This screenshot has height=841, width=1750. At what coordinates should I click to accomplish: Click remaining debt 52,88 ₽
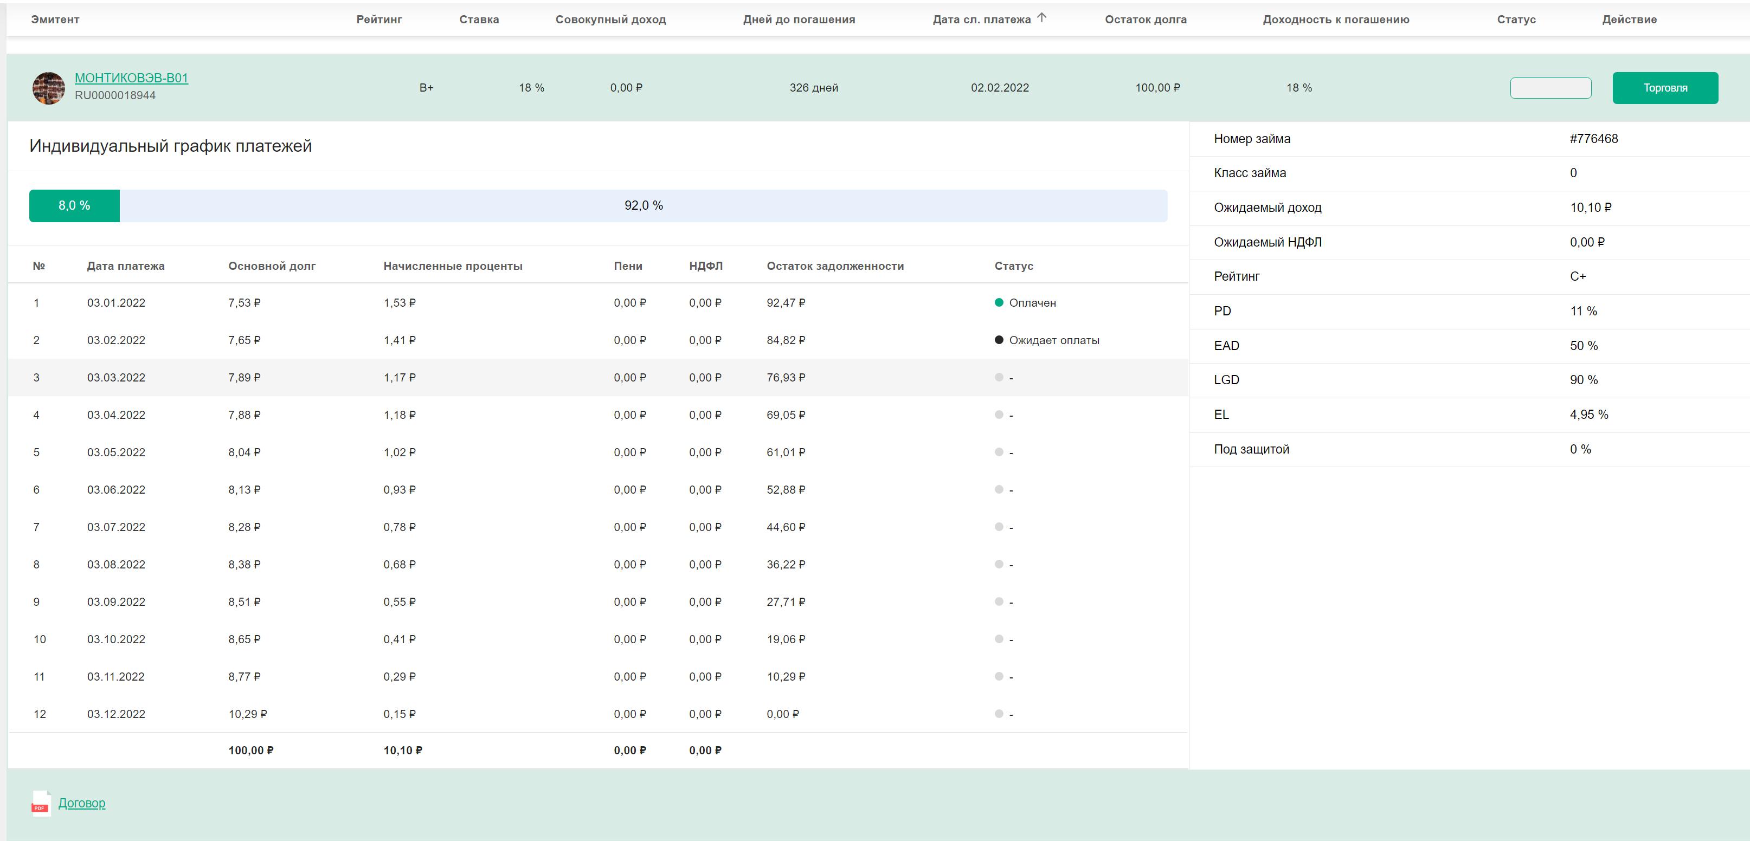pyautogui.click(x=786, y=489)
